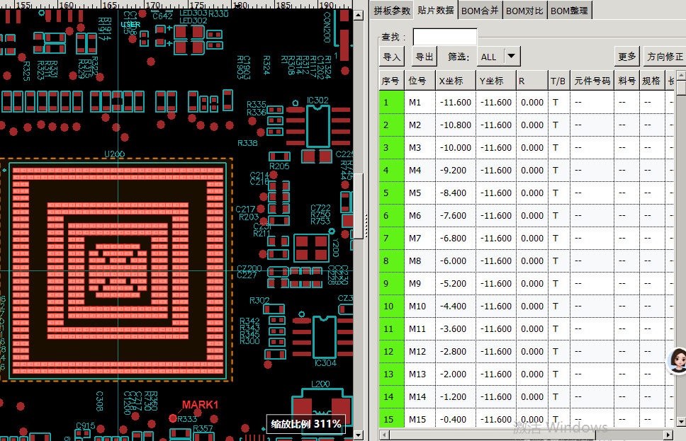Image resolution: width=686 pixels, height=441 pixels.
Task: Click the U200 designator on the PCB
Action: click(115, 154)
